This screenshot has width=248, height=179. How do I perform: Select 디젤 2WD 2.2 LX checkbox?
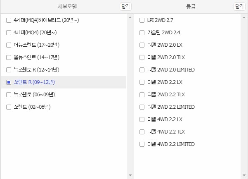click(142, 82)
